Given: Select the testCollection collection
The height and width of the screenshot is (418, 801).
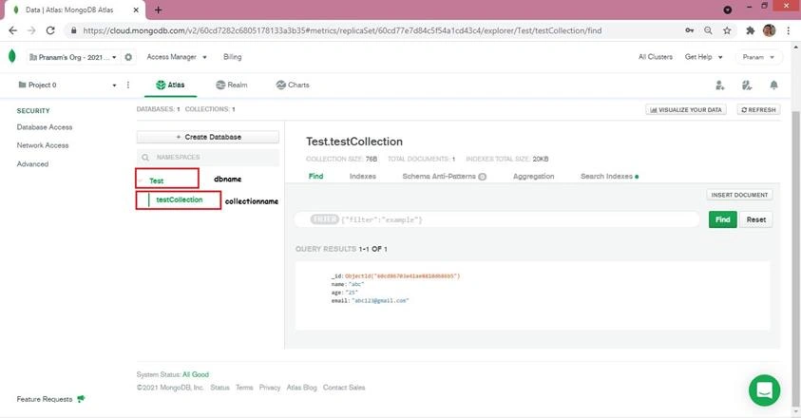Looking at the screenshot, I should 179,199.
